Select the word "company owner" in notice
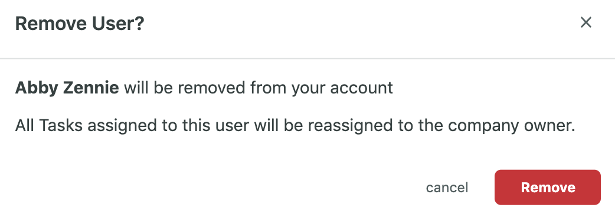Image resolution: width=615 pixels, height=214 pixels. pyautogui.click(x=509, y=126)
